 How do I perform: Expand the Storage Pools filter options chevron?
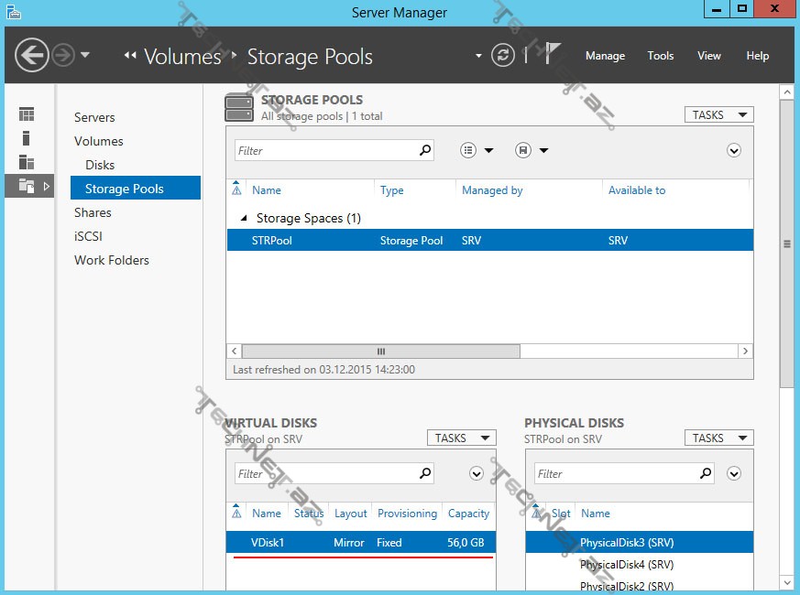click(733, 150)
